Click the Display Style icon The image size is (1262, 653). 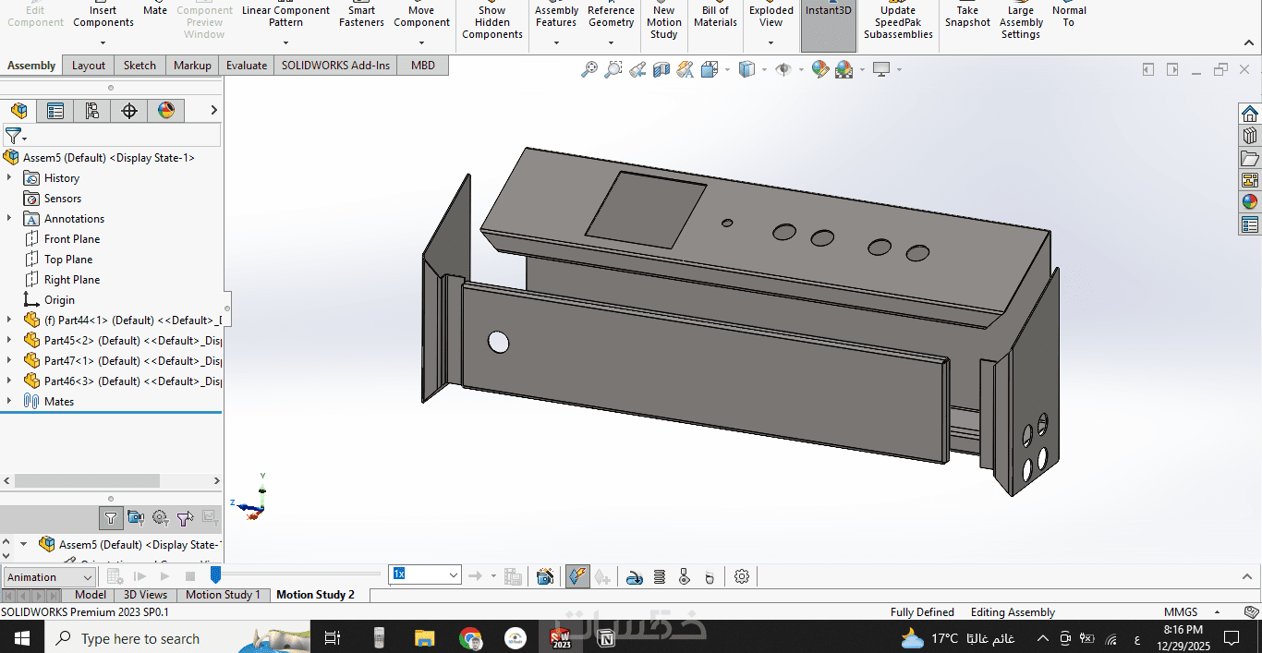click(747, 69)
